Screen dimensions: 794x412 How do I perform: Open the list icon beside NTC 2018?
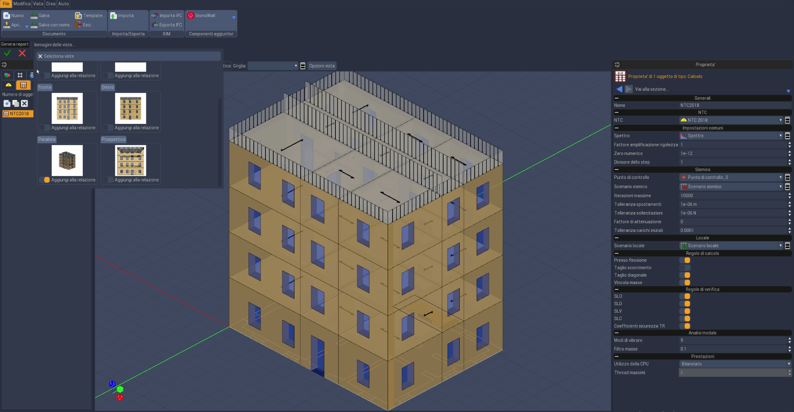(787, 120)
